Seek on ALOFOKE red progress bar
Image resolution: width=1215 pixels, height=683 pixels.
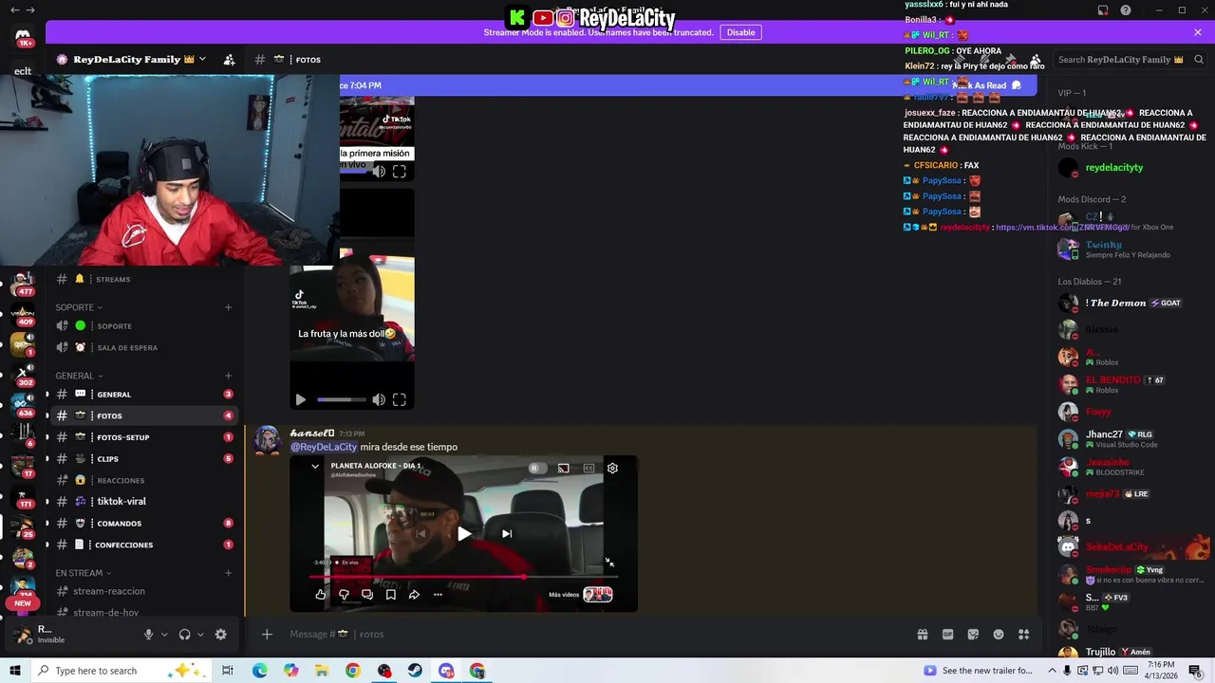463,576
